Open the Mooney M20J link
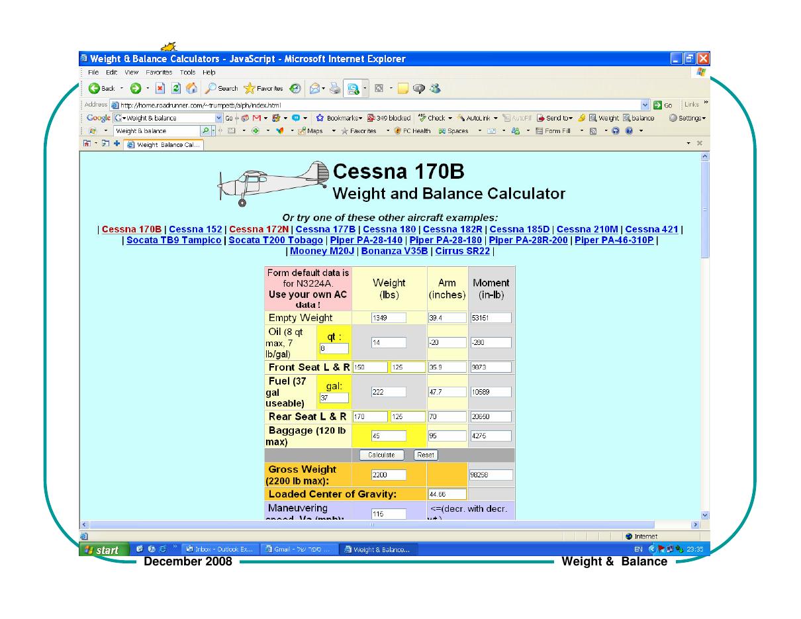Screen dimensions: 801x619 tap(322, 251)
